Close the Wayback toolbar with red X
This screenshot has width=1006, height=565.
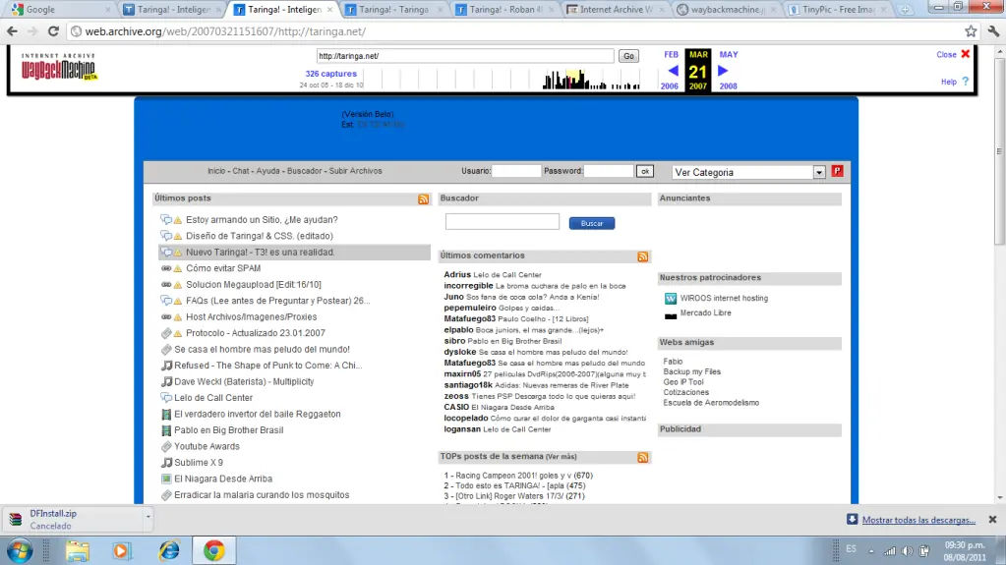click(966, 54)
